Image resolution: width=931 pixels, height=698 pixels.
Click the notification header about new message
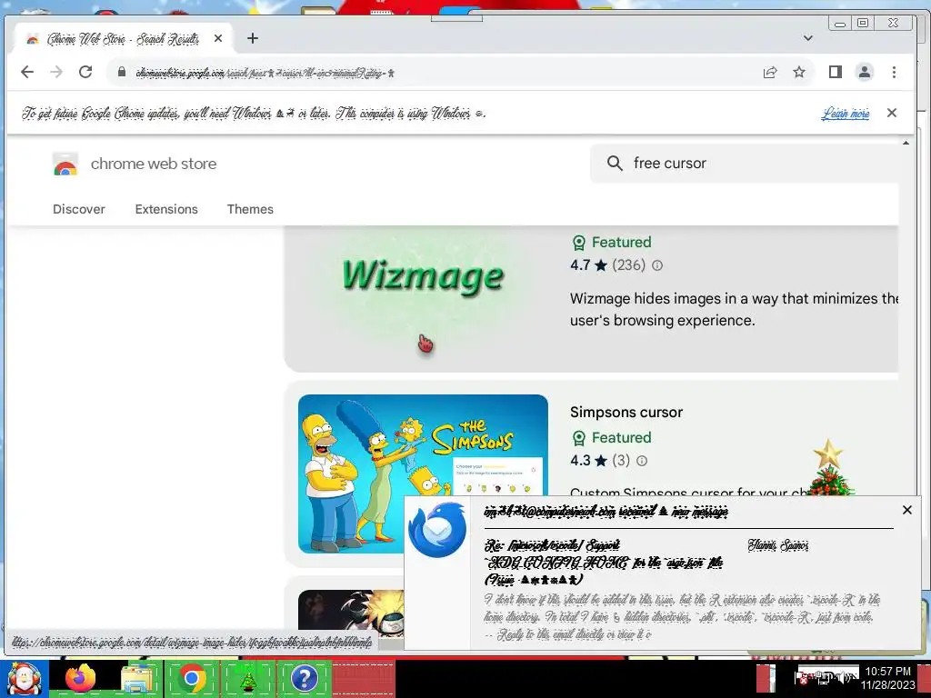(x=606, y=511)
